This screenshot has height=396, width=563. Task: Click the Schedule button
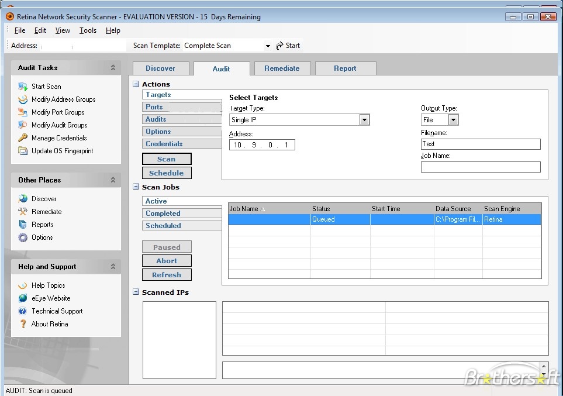click(167, 173)
